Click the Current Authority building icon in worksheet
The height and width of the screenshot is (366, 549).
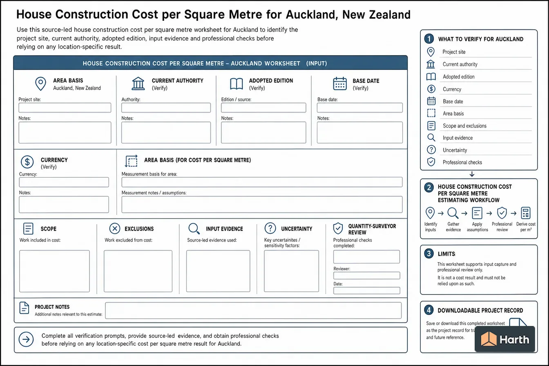(138, 84)
